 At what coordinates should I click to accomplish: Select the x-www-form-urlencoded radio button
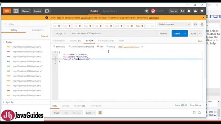pyautogui.click(x=69, y=46)
